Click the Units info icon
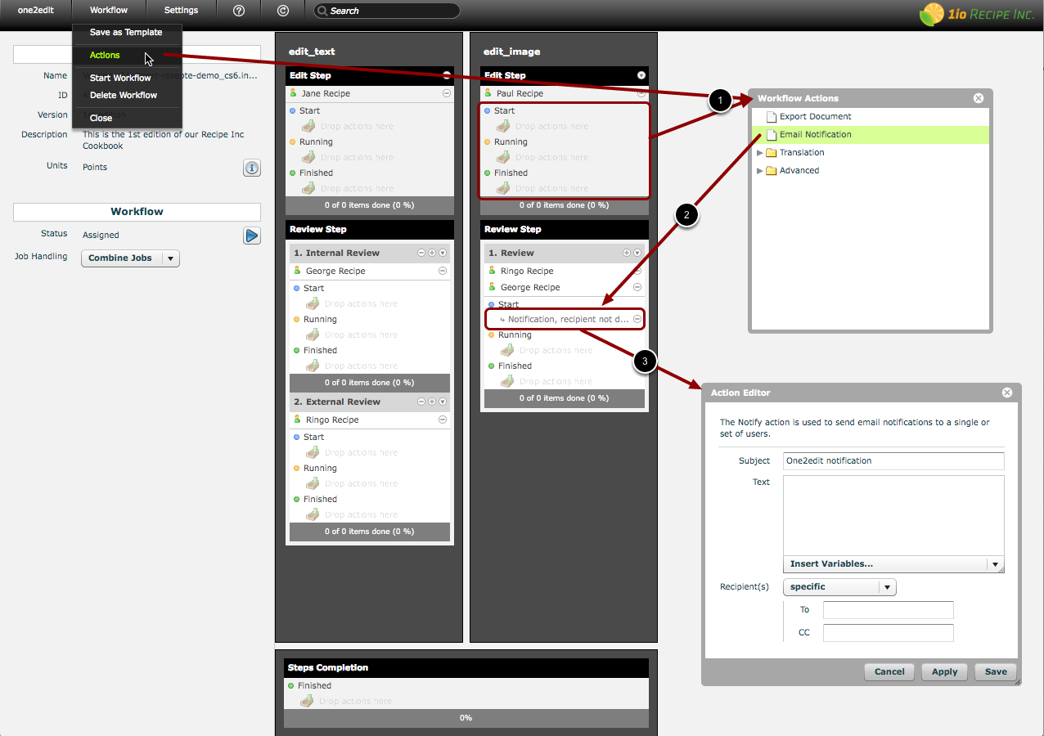 point(252,168)
